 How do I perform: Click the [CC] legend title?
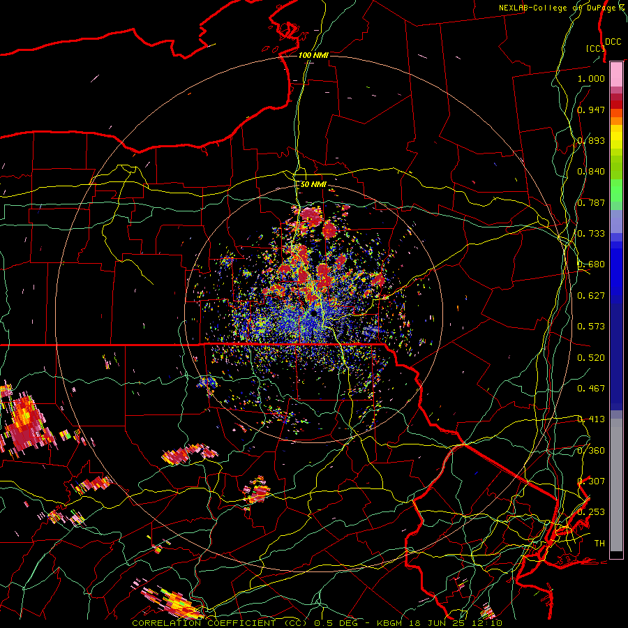click(595, 48)
